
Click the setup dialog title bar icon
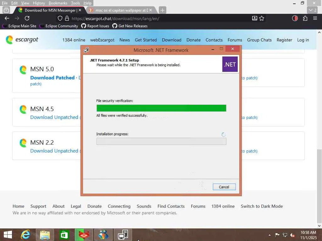(x=86, y=50)
